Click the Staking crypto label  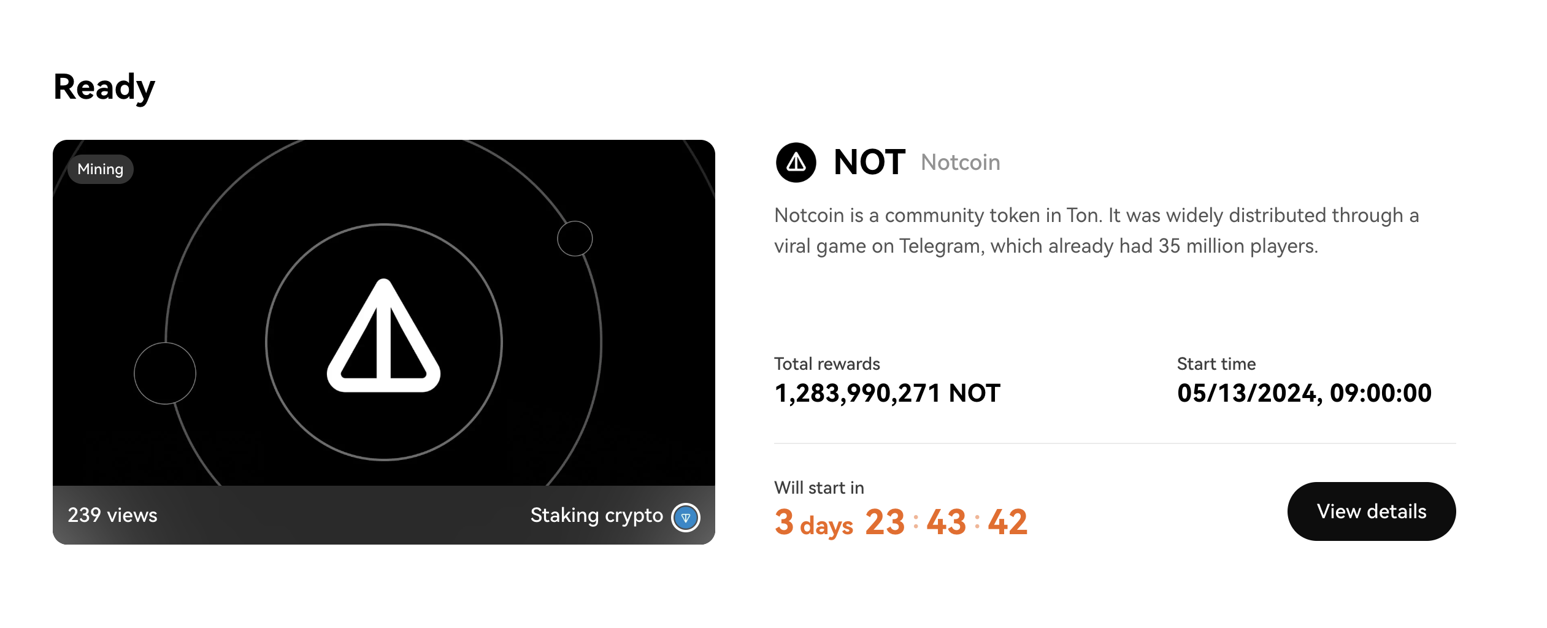point(596,515)
